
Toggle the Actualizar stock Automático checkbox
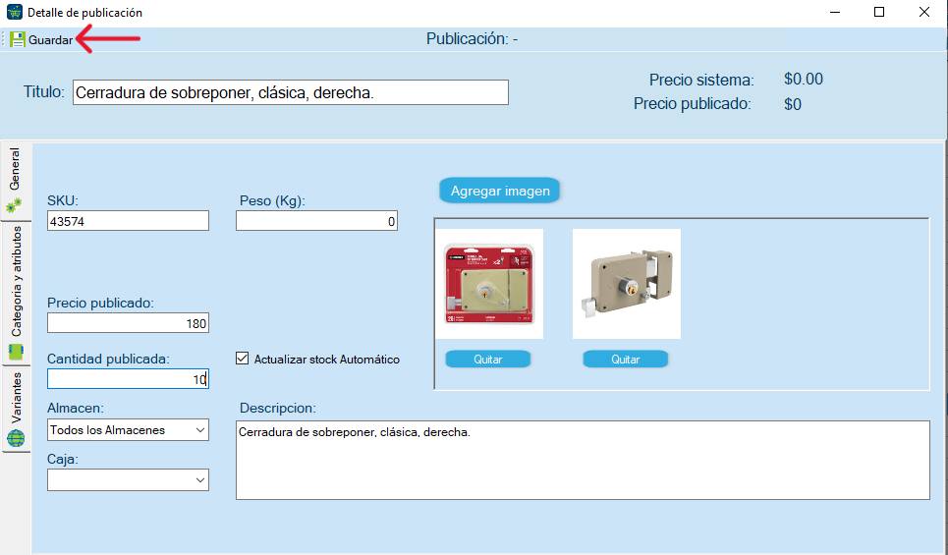(x=243, y=359)
